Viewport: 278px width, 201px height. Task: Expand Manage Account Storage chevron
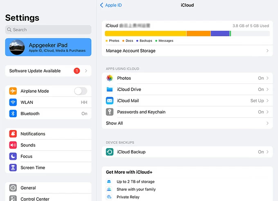tap(267, 51)
